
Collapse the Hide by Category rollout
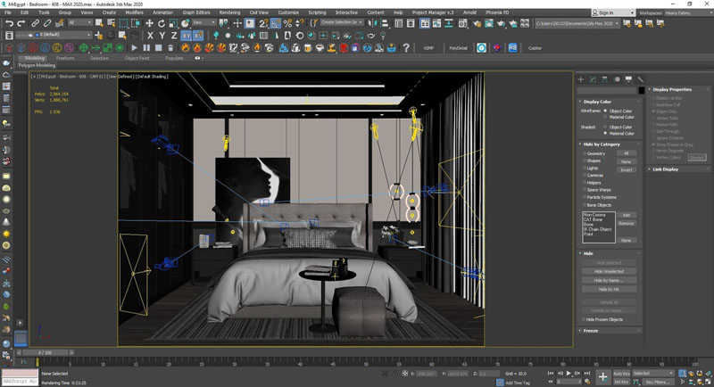[600, 144]
